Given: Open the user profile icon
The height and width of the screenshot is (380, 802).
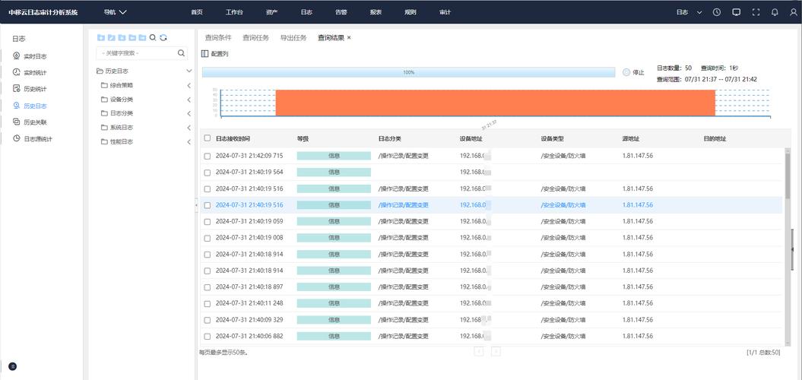Looking at the screenshot, I should [792, 12].
